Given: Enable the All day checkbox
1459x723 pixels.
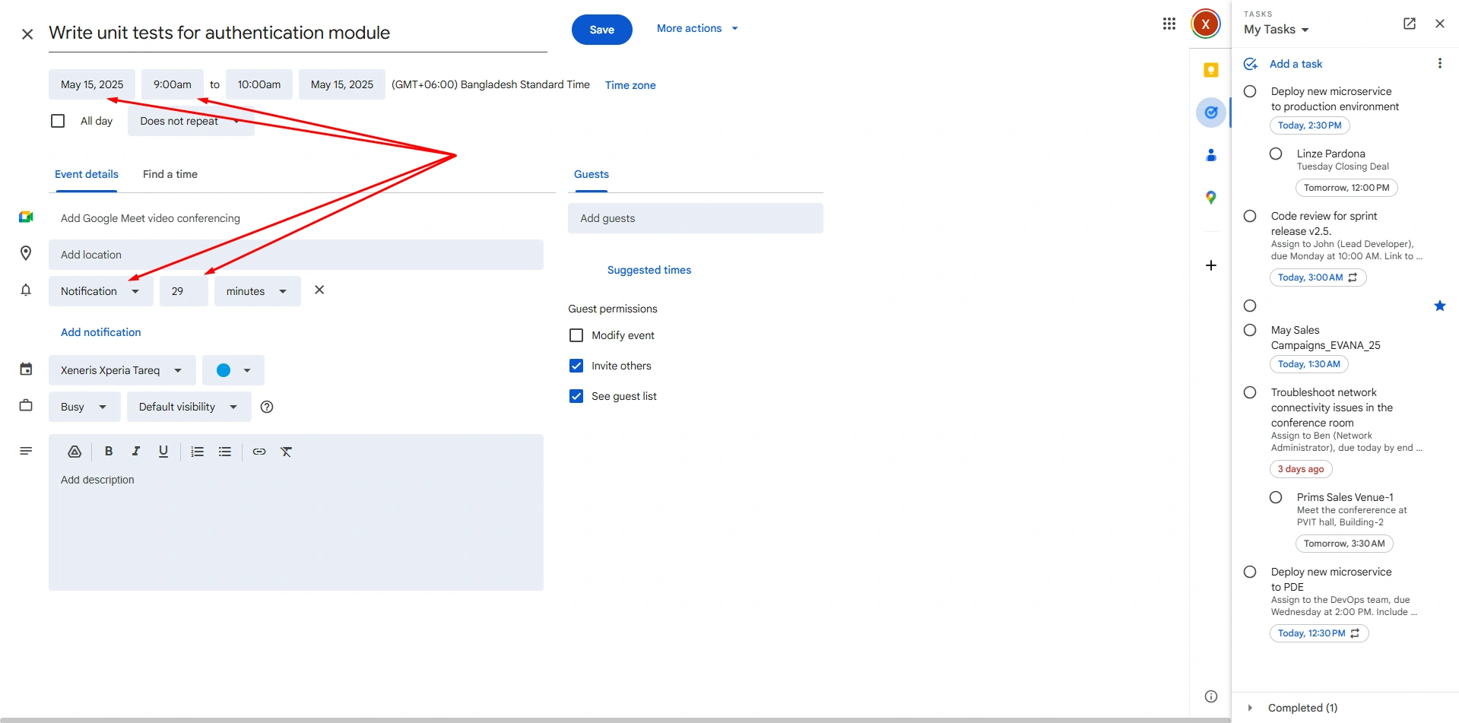Looking at the screenshot, I should pyautogui.click(x=58, y=121).
